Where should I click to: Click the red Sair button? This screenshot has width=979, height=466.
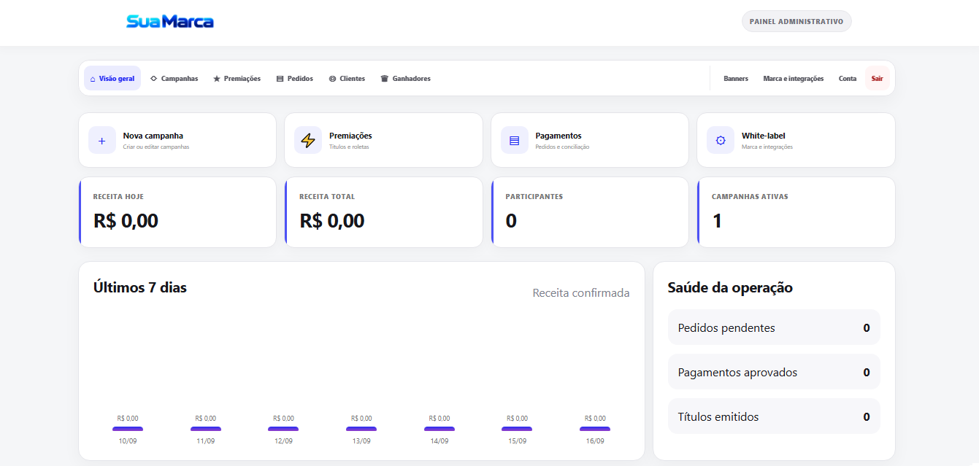click(x=878, y=78)
